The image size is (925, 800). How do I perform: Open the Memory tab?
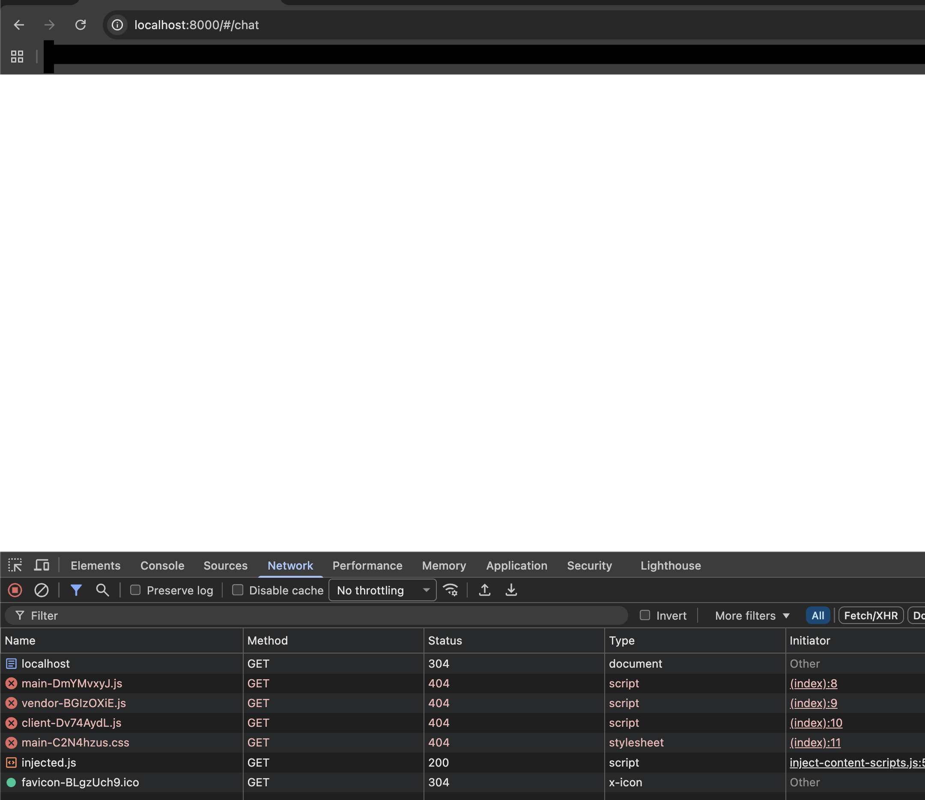point(444,566)
